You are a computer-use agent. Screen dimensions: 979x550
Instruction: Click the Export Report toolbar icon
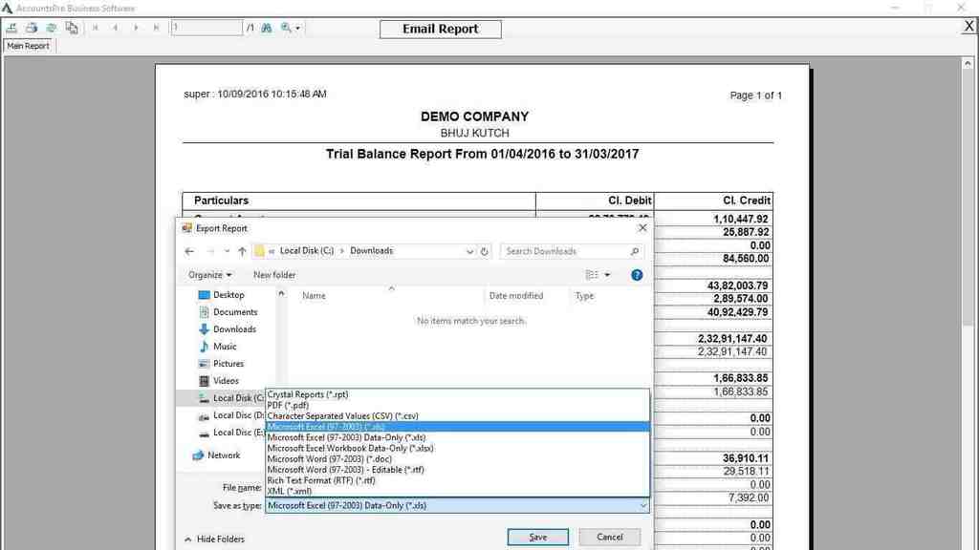(x=11, y=28)
